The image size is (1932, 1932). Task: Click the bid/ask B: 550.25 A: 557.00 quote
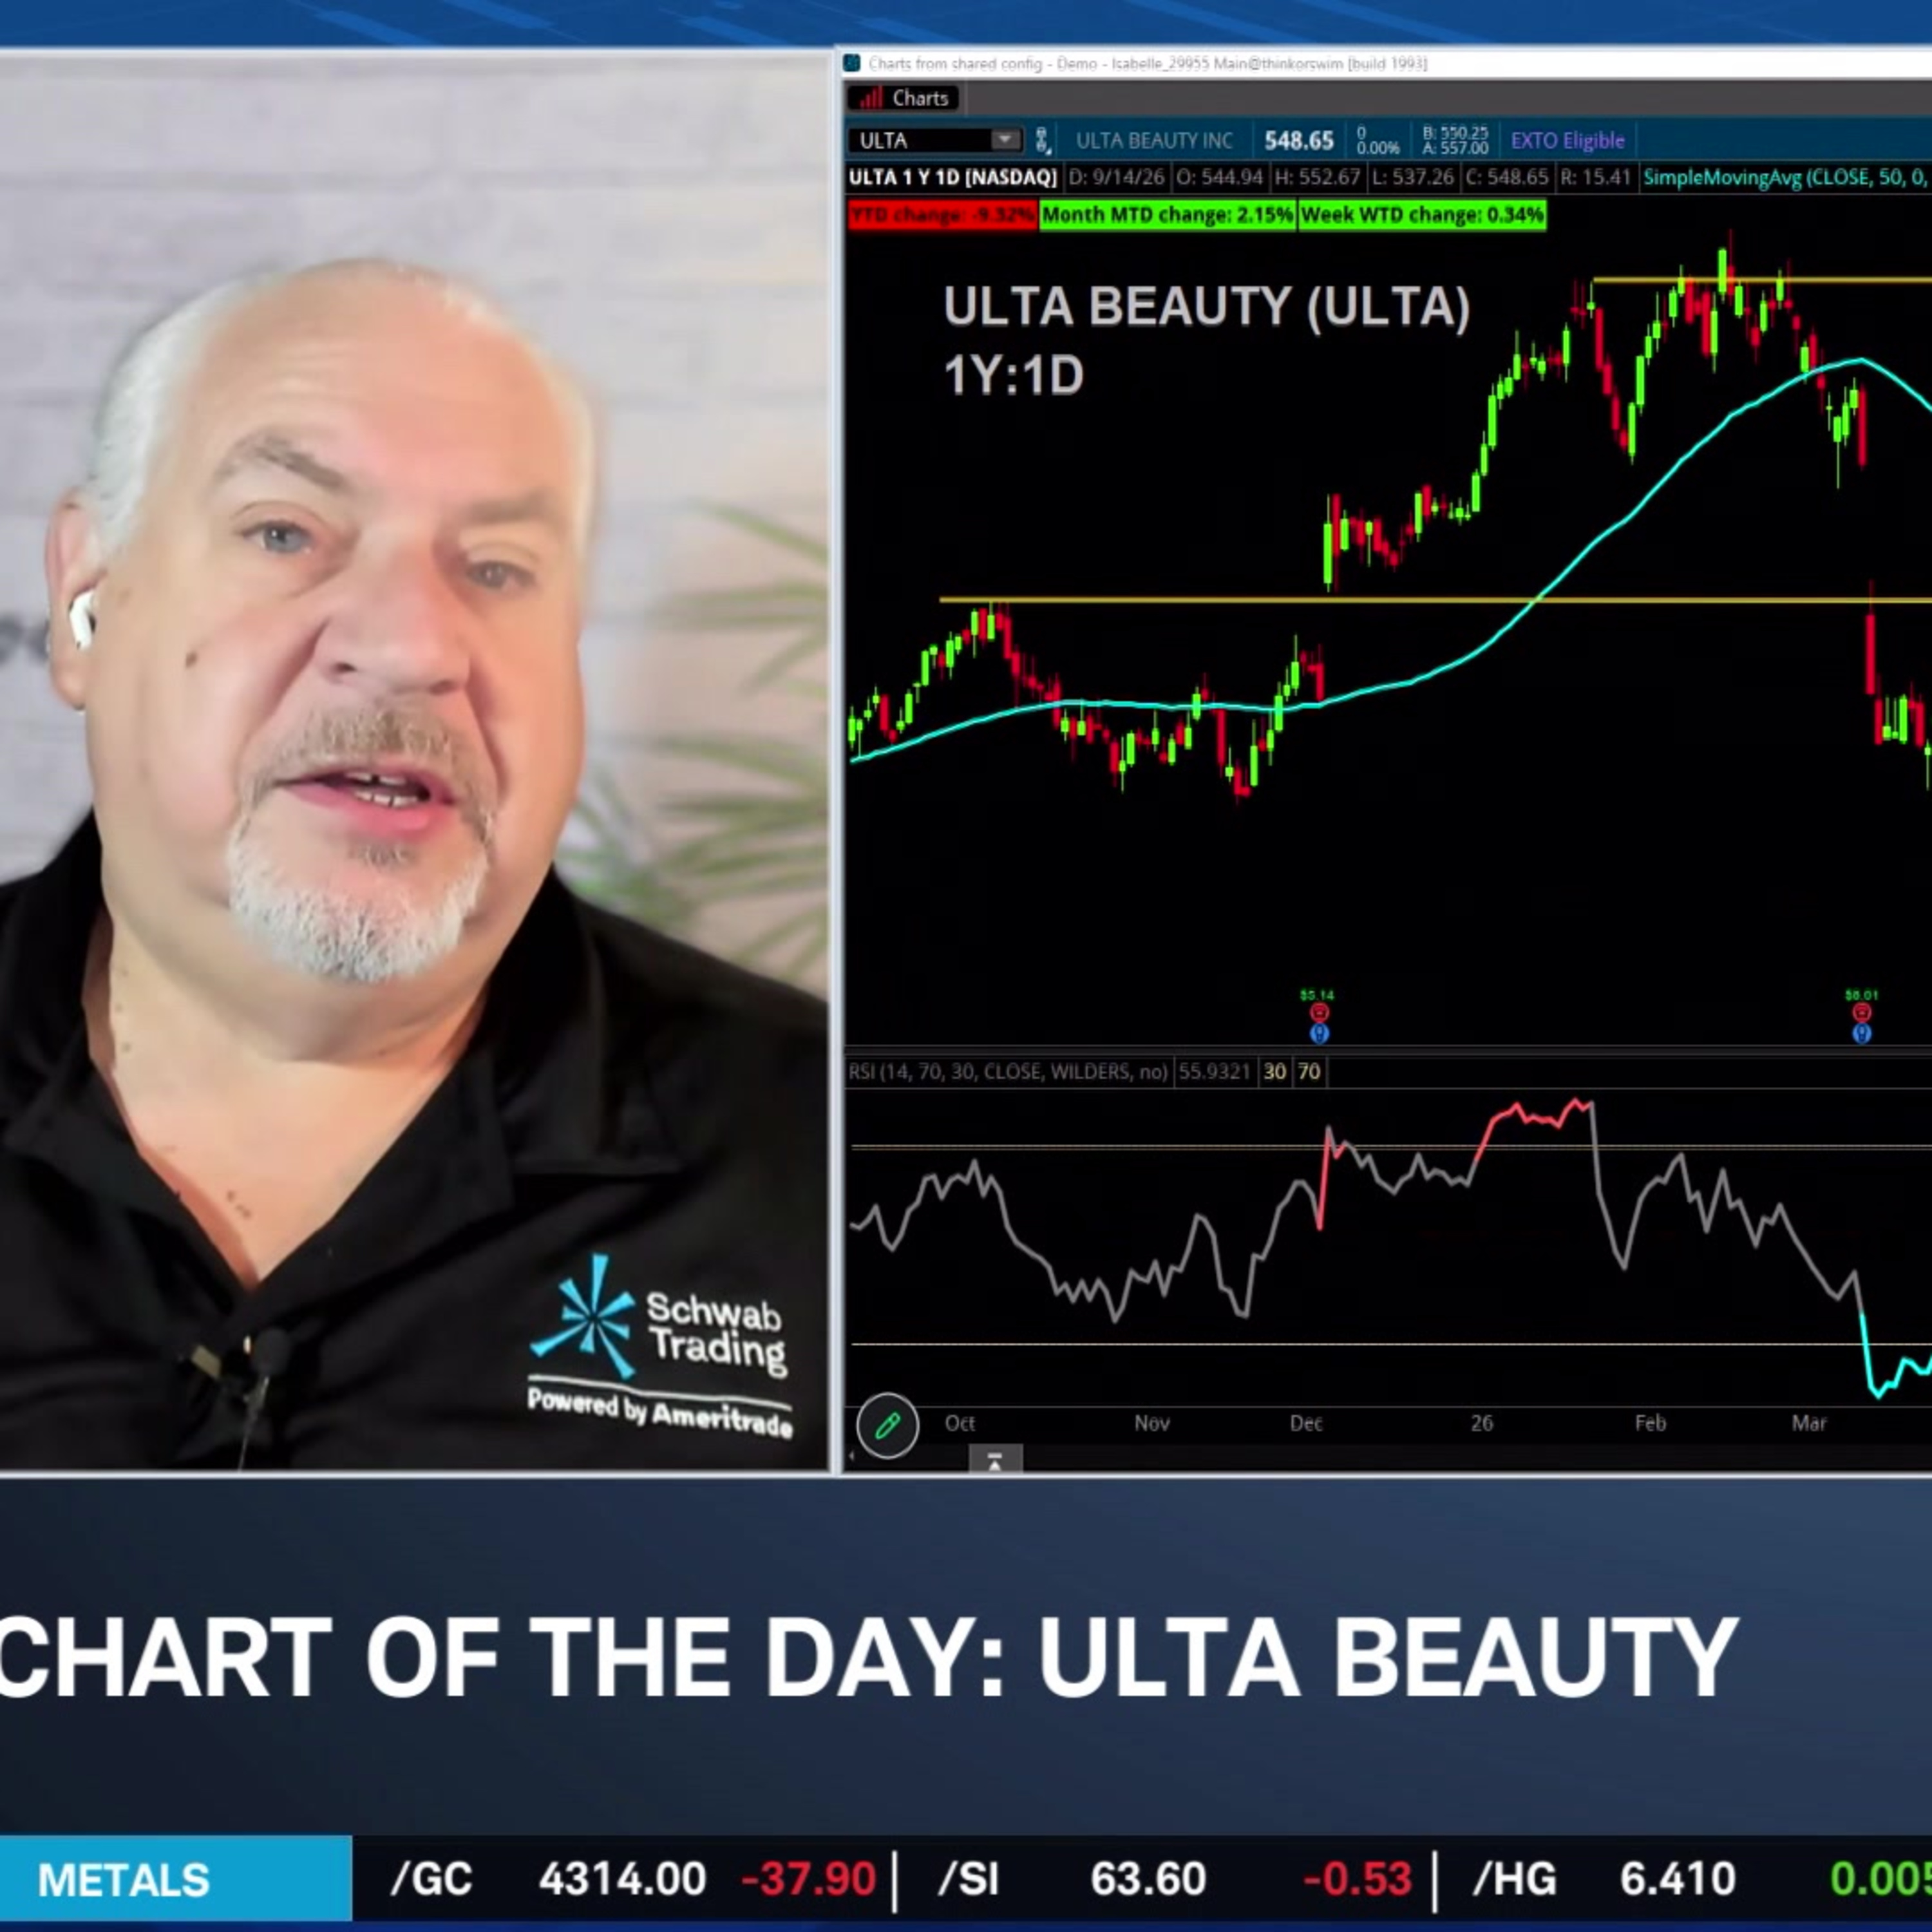[x=1455, y=140]
